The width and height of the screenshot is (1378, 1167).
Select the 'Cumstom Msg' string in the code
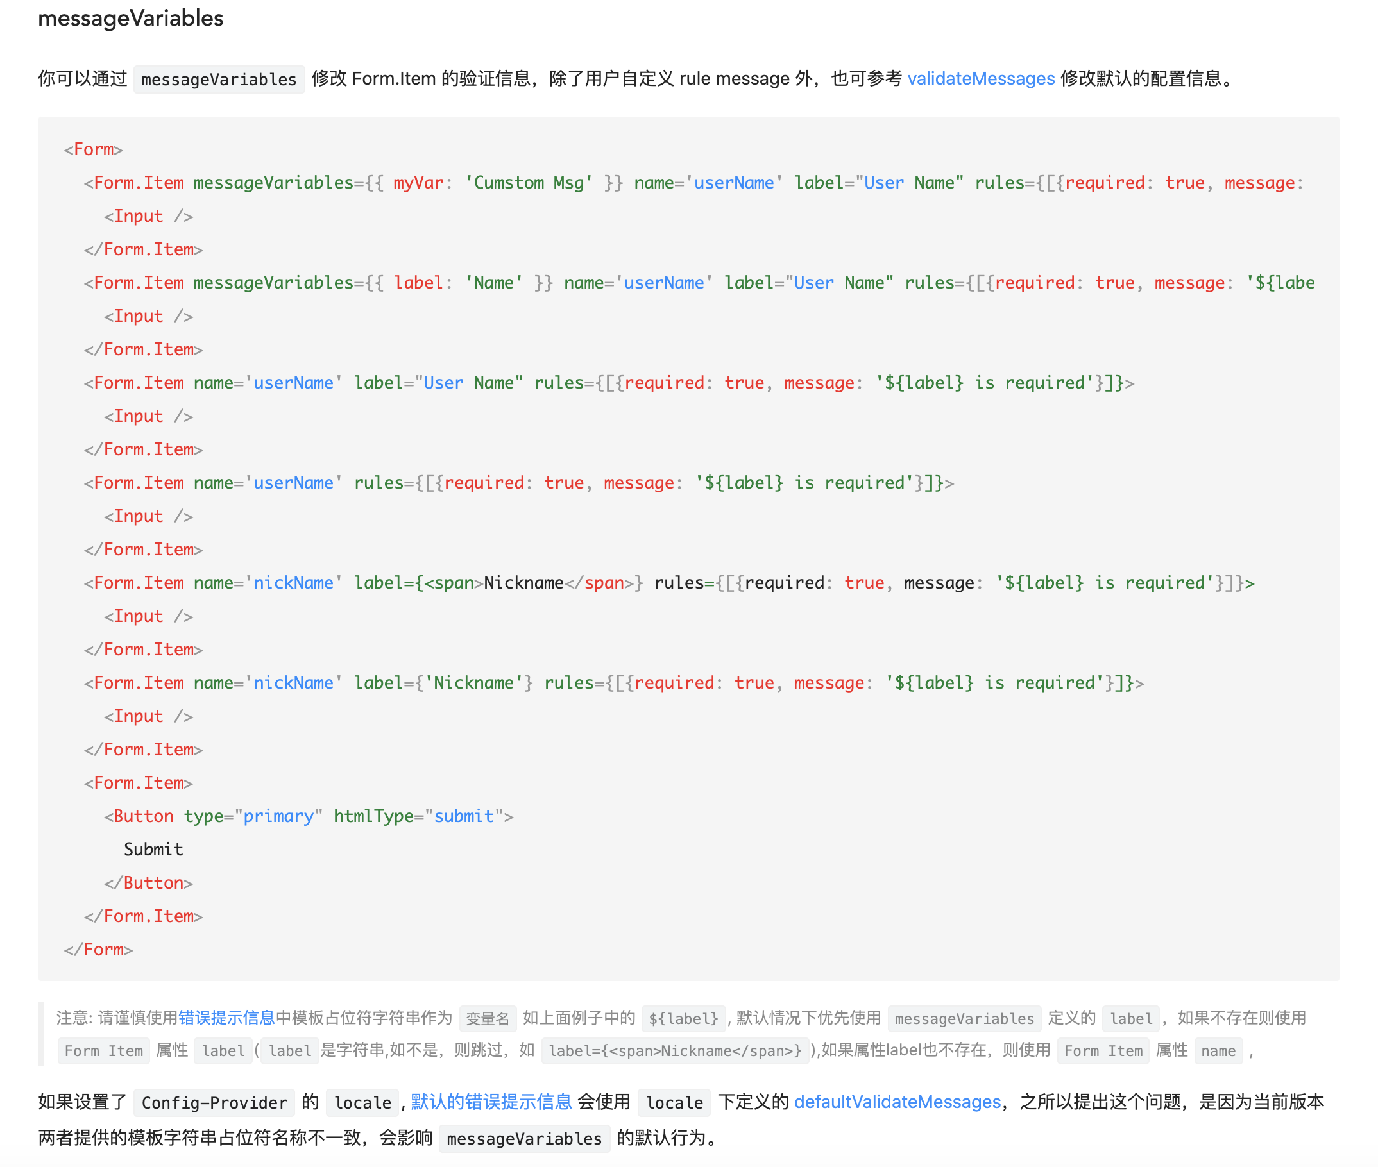point(527,183)
